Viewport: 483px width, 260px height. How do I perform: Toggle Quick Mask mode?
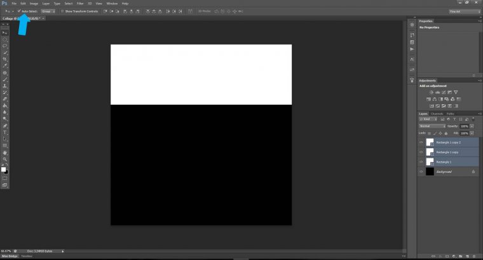[x=4, y=179]
